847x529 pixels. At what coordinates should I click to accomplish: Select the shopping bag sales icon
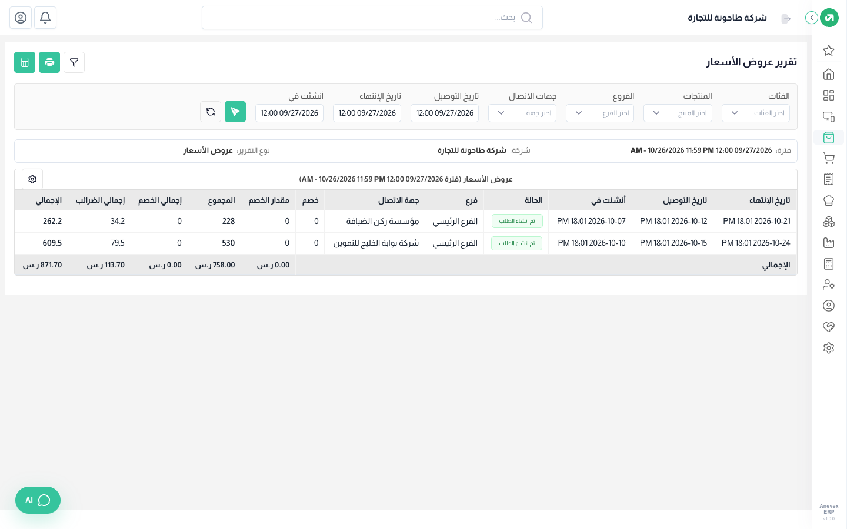(x=829, y=138)
